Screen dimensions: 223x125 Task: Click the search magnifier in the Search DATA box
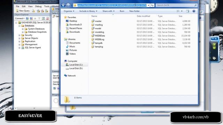coord(195,5)
